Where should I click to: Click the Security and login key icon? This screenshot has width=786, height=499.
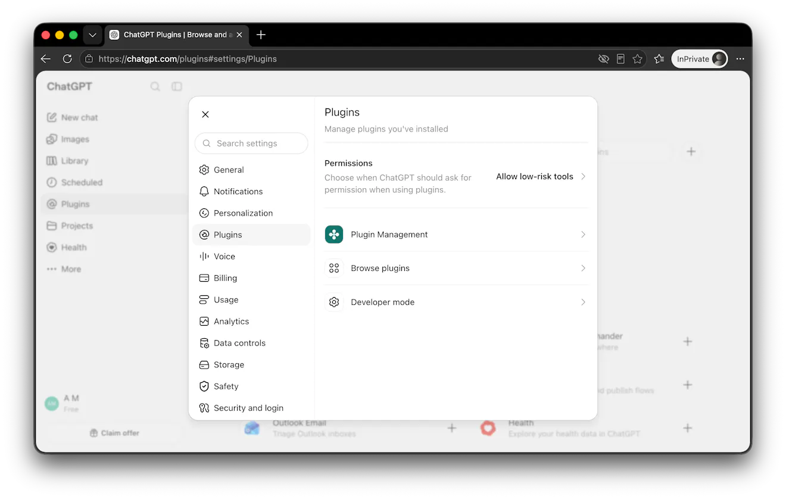coord(204,408)
